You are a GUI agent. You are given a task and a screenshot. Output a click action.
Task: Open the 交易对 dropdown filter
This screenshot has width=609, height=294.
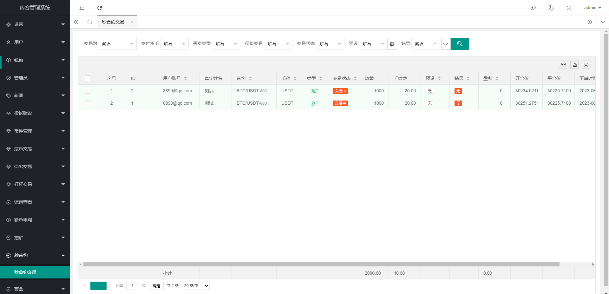(x=117, y=44)
